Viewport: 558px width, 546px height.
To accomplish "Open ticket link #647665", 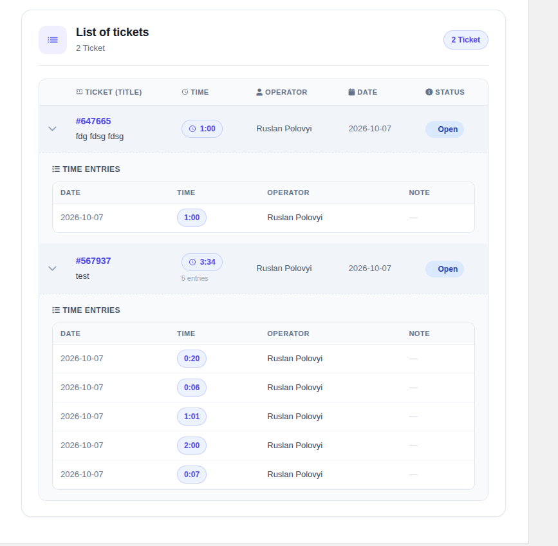I will click(93, 121).
